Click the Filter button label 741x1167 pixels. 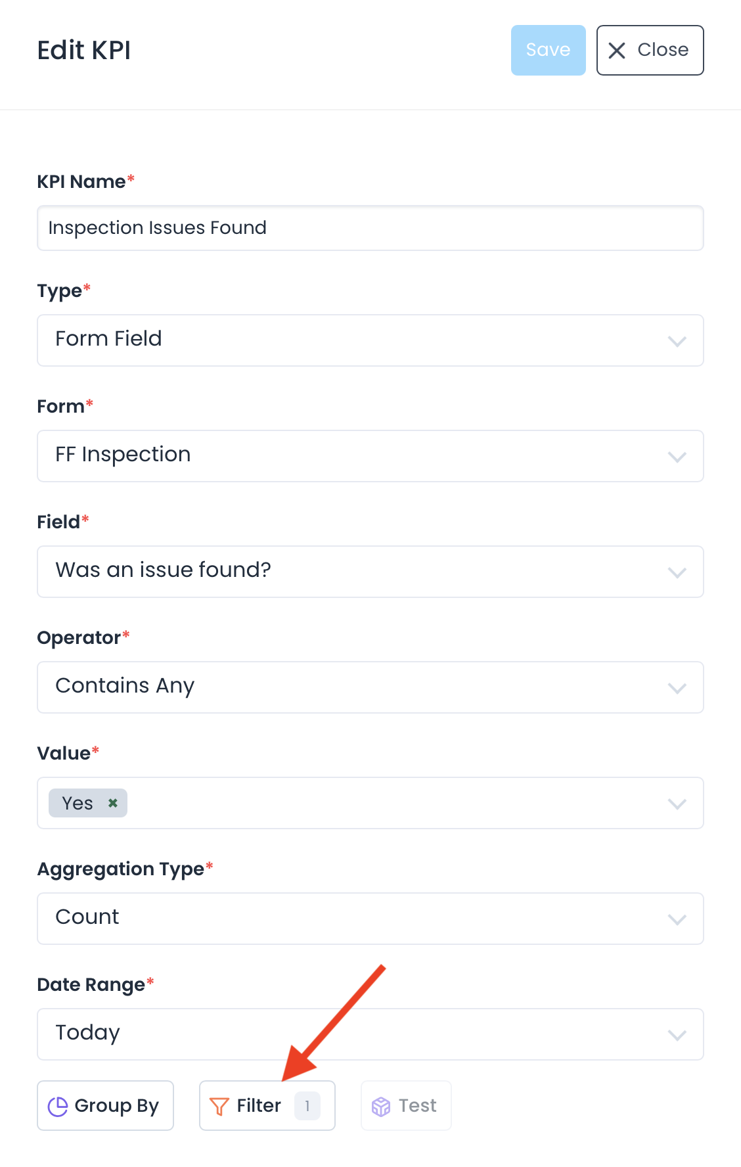(259, 1106)
